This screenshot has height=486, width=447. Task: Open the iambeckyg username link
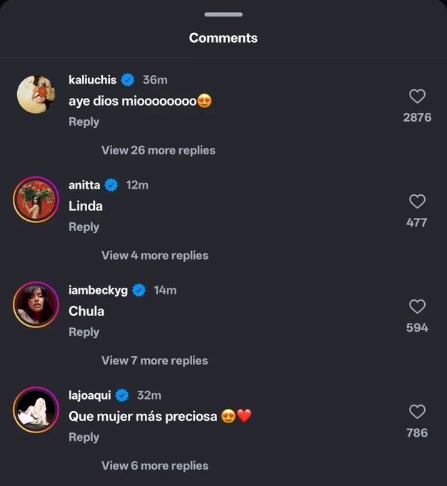coord(98,290)
